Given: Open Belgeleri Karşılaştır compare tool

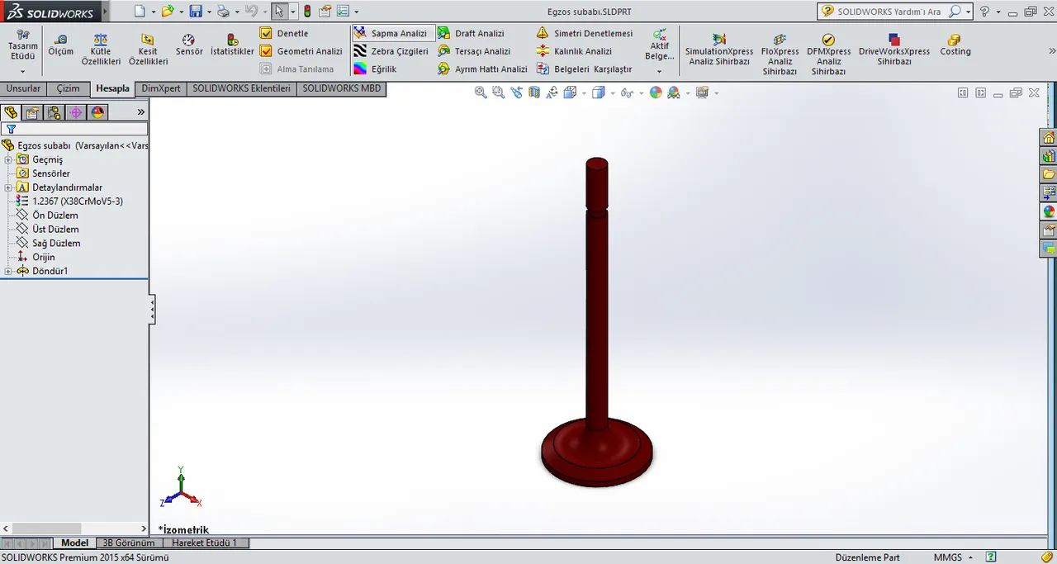Looking at the screenshot, I should point(584,69).
